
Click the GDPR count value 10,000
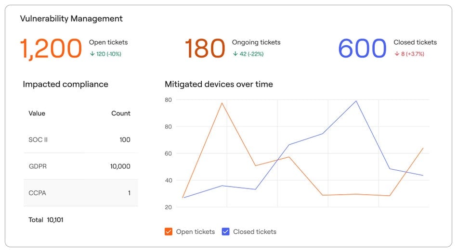tap(120, 166)
